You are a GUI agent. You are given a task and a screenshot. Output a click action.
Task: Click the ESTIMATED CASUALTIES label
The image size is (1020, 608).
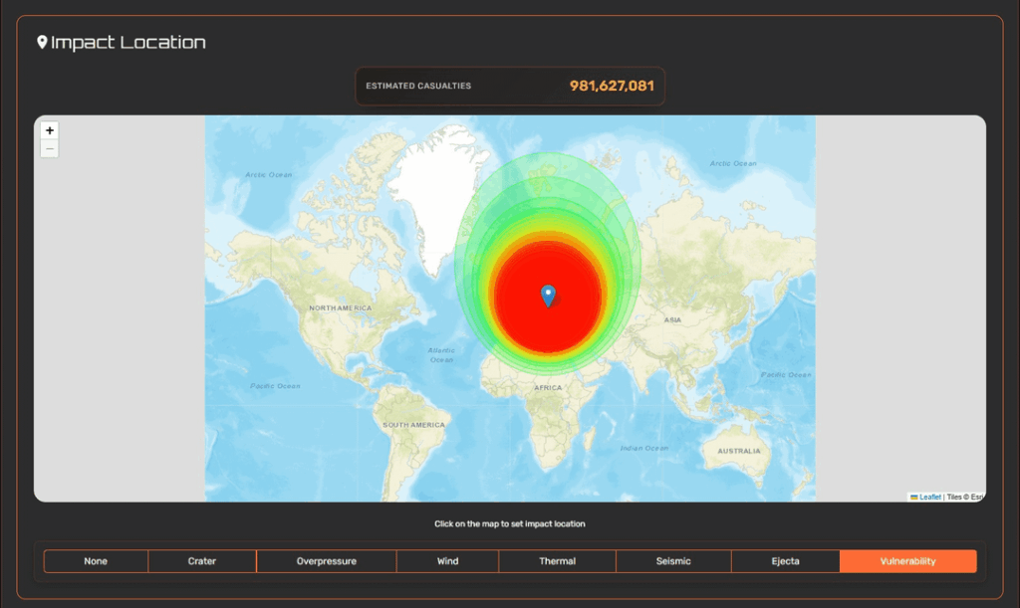418,86
